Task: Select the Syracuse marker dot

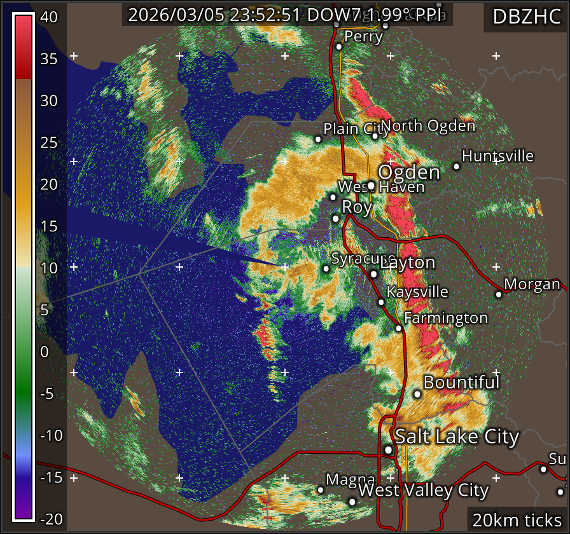Action: point(326,268)
